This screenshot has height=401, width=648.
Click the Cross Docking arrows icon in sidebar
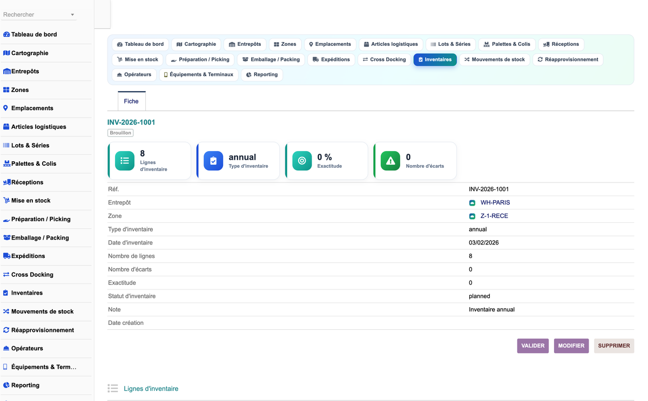pyautogui.click(x=6, y=275)
